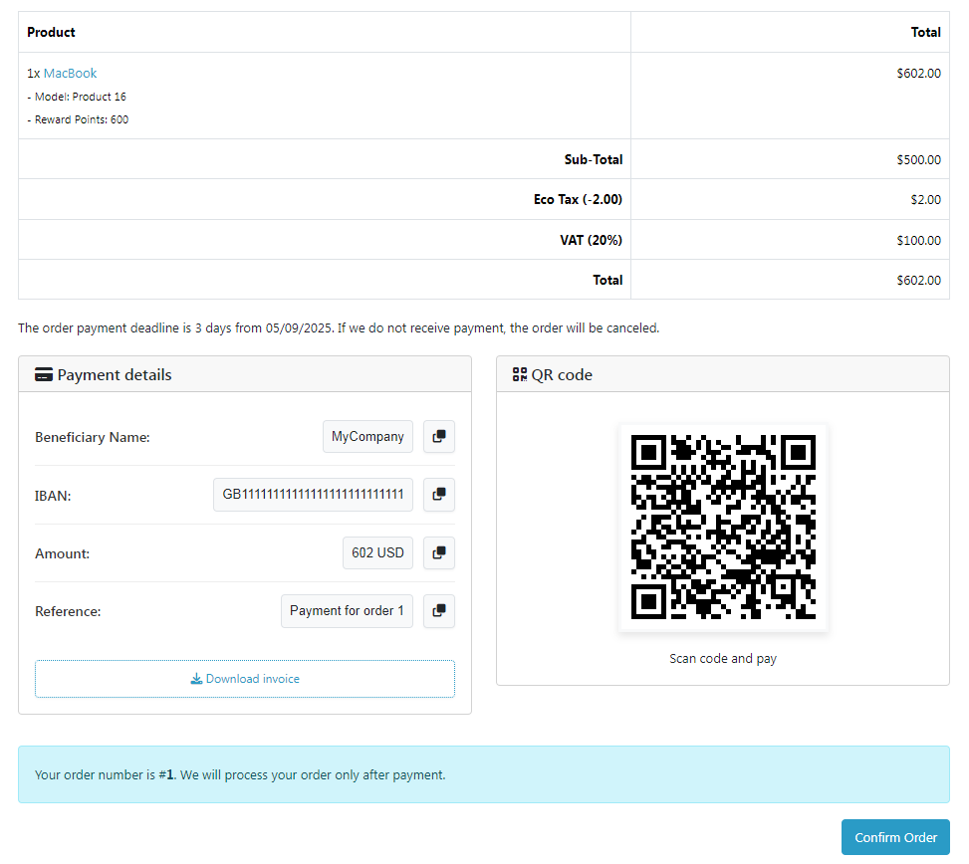Click the Sub-Total value $500.00
This screenshot has height=864, width=969.
pyautogui.click(x=918, y=160)
